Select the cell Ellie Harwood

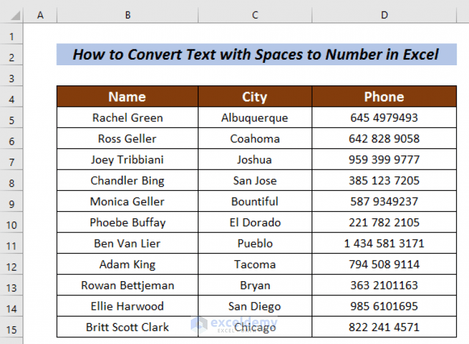coord(127,306)
